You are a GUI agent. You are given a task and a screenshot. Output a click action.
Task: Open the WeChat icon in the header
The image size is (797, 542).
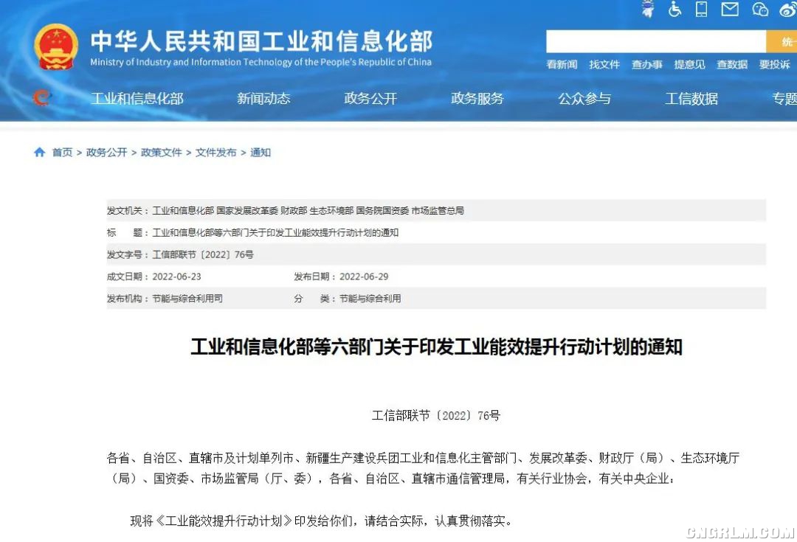[x=760, y=9]
